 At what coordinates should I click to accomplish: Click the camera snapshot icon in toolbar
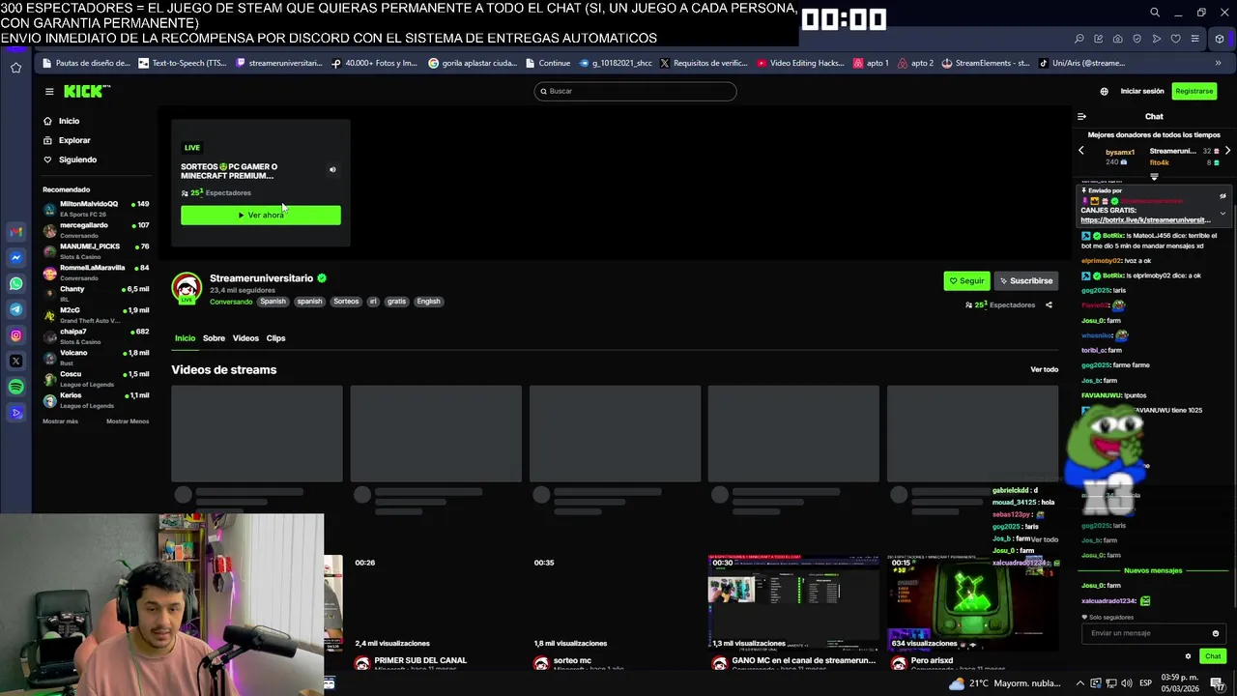pos(1118,39)
